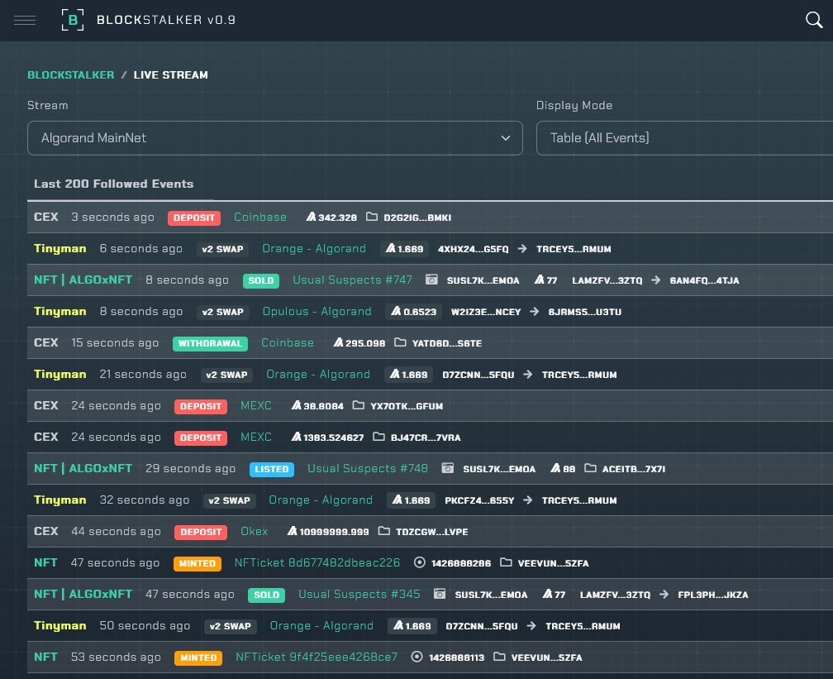Toggle the SOLD badge on Usual Suspects #747

tap(261, 280)
